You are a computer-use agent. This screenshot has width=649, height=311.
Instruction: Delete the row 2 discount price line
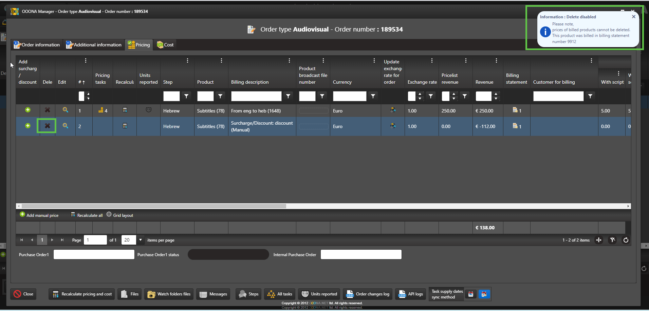click(47, 126)
